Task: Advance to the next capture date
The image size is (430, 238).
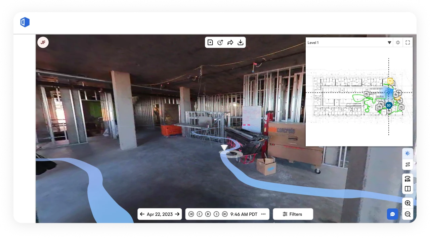Action: pos(177,214)
